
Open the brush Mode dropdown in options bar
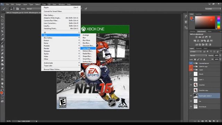tap(34, 9)
